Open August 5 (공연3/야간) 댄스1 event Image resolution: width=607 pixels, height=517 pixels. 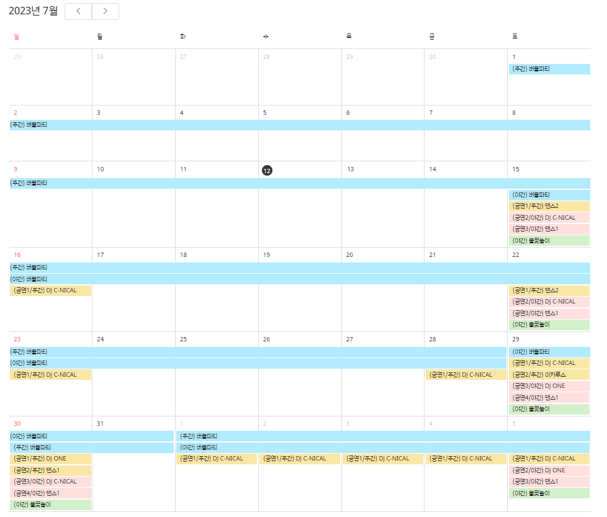coord(549,482)
